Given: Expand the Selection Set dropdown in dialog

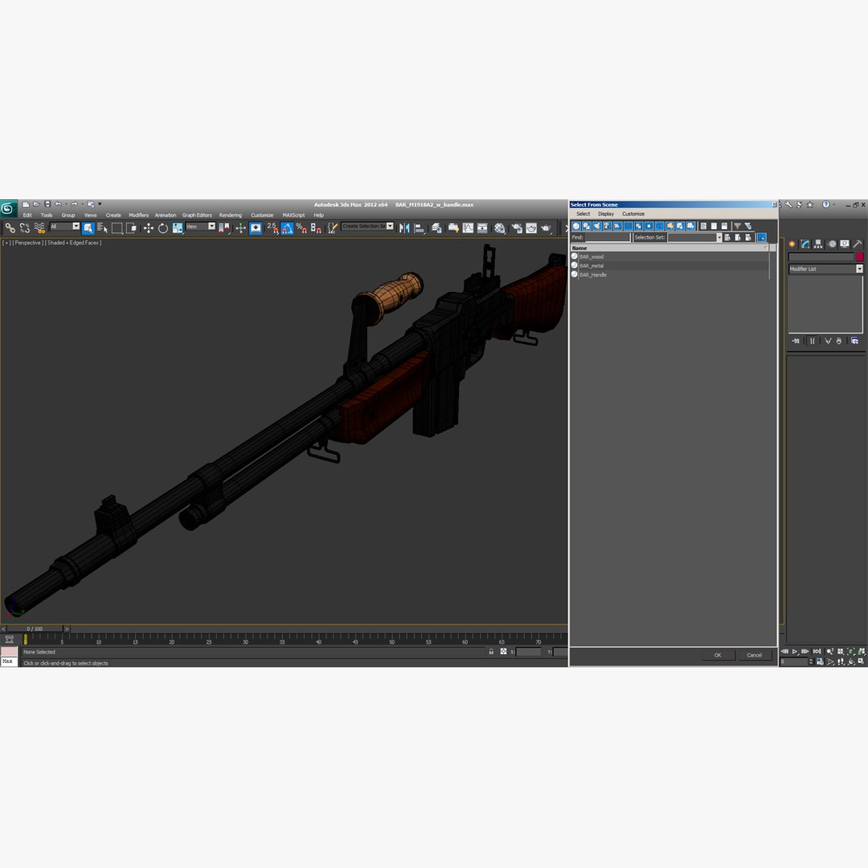Looking at the screenshot, I should pyautogui.click(x=719, y=237).
